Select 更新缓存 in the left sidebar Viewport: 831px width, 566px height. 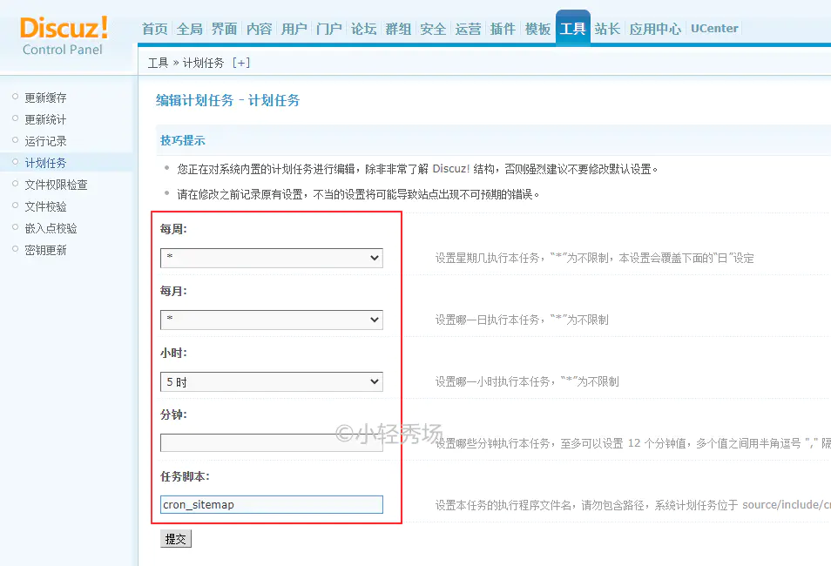pos(45,98)
